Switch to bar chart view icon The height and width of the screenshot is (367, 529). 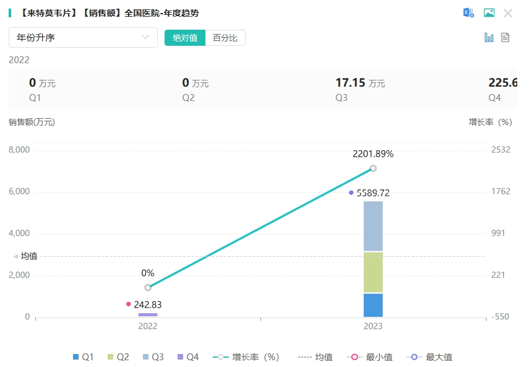point(489,37)
